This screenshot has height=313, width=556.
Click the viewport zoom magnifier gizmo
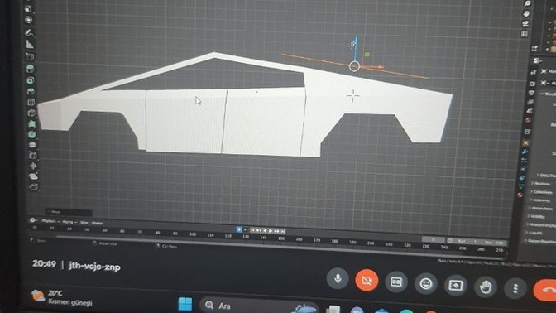tap(527, 3)
